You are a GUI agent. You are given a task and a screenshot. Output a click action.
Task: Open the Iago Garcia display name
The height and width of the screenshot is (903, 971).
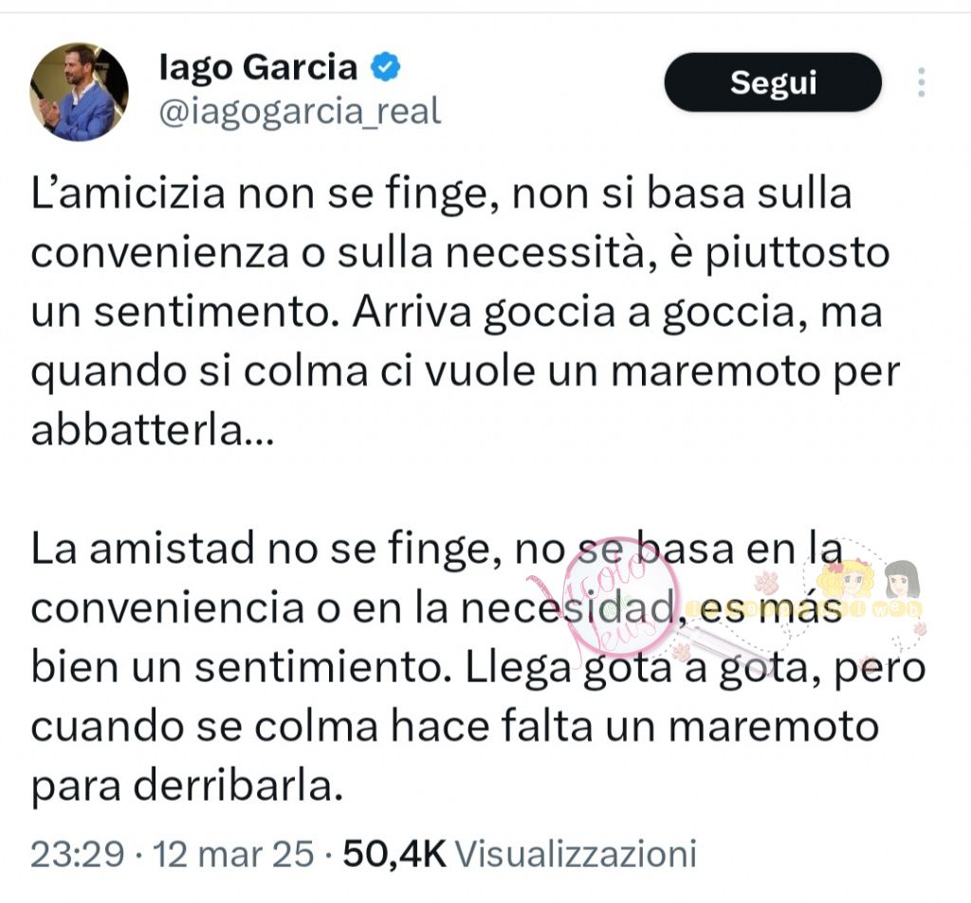tap(258, 66)
